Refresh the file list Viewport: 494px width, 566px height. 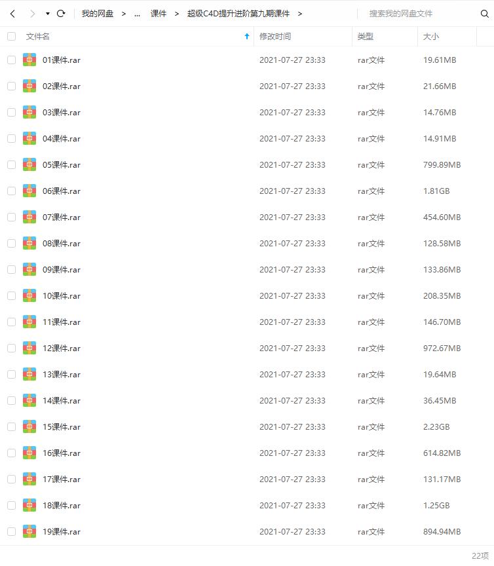coord(61,14)
